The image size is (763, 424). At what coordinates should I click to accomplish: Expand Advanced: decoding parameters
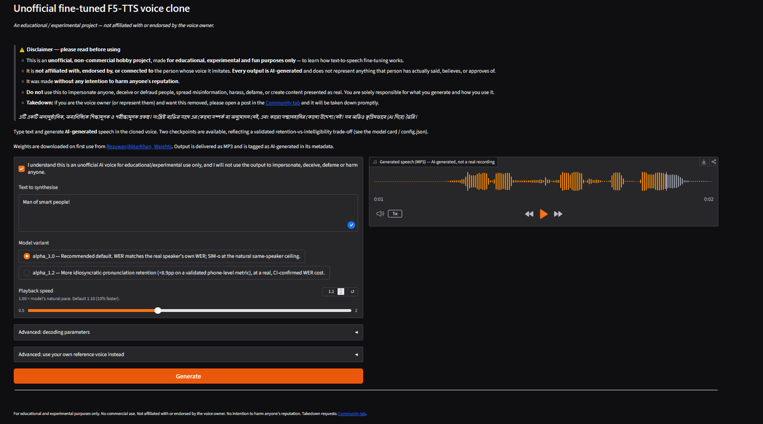pos(188,332)
